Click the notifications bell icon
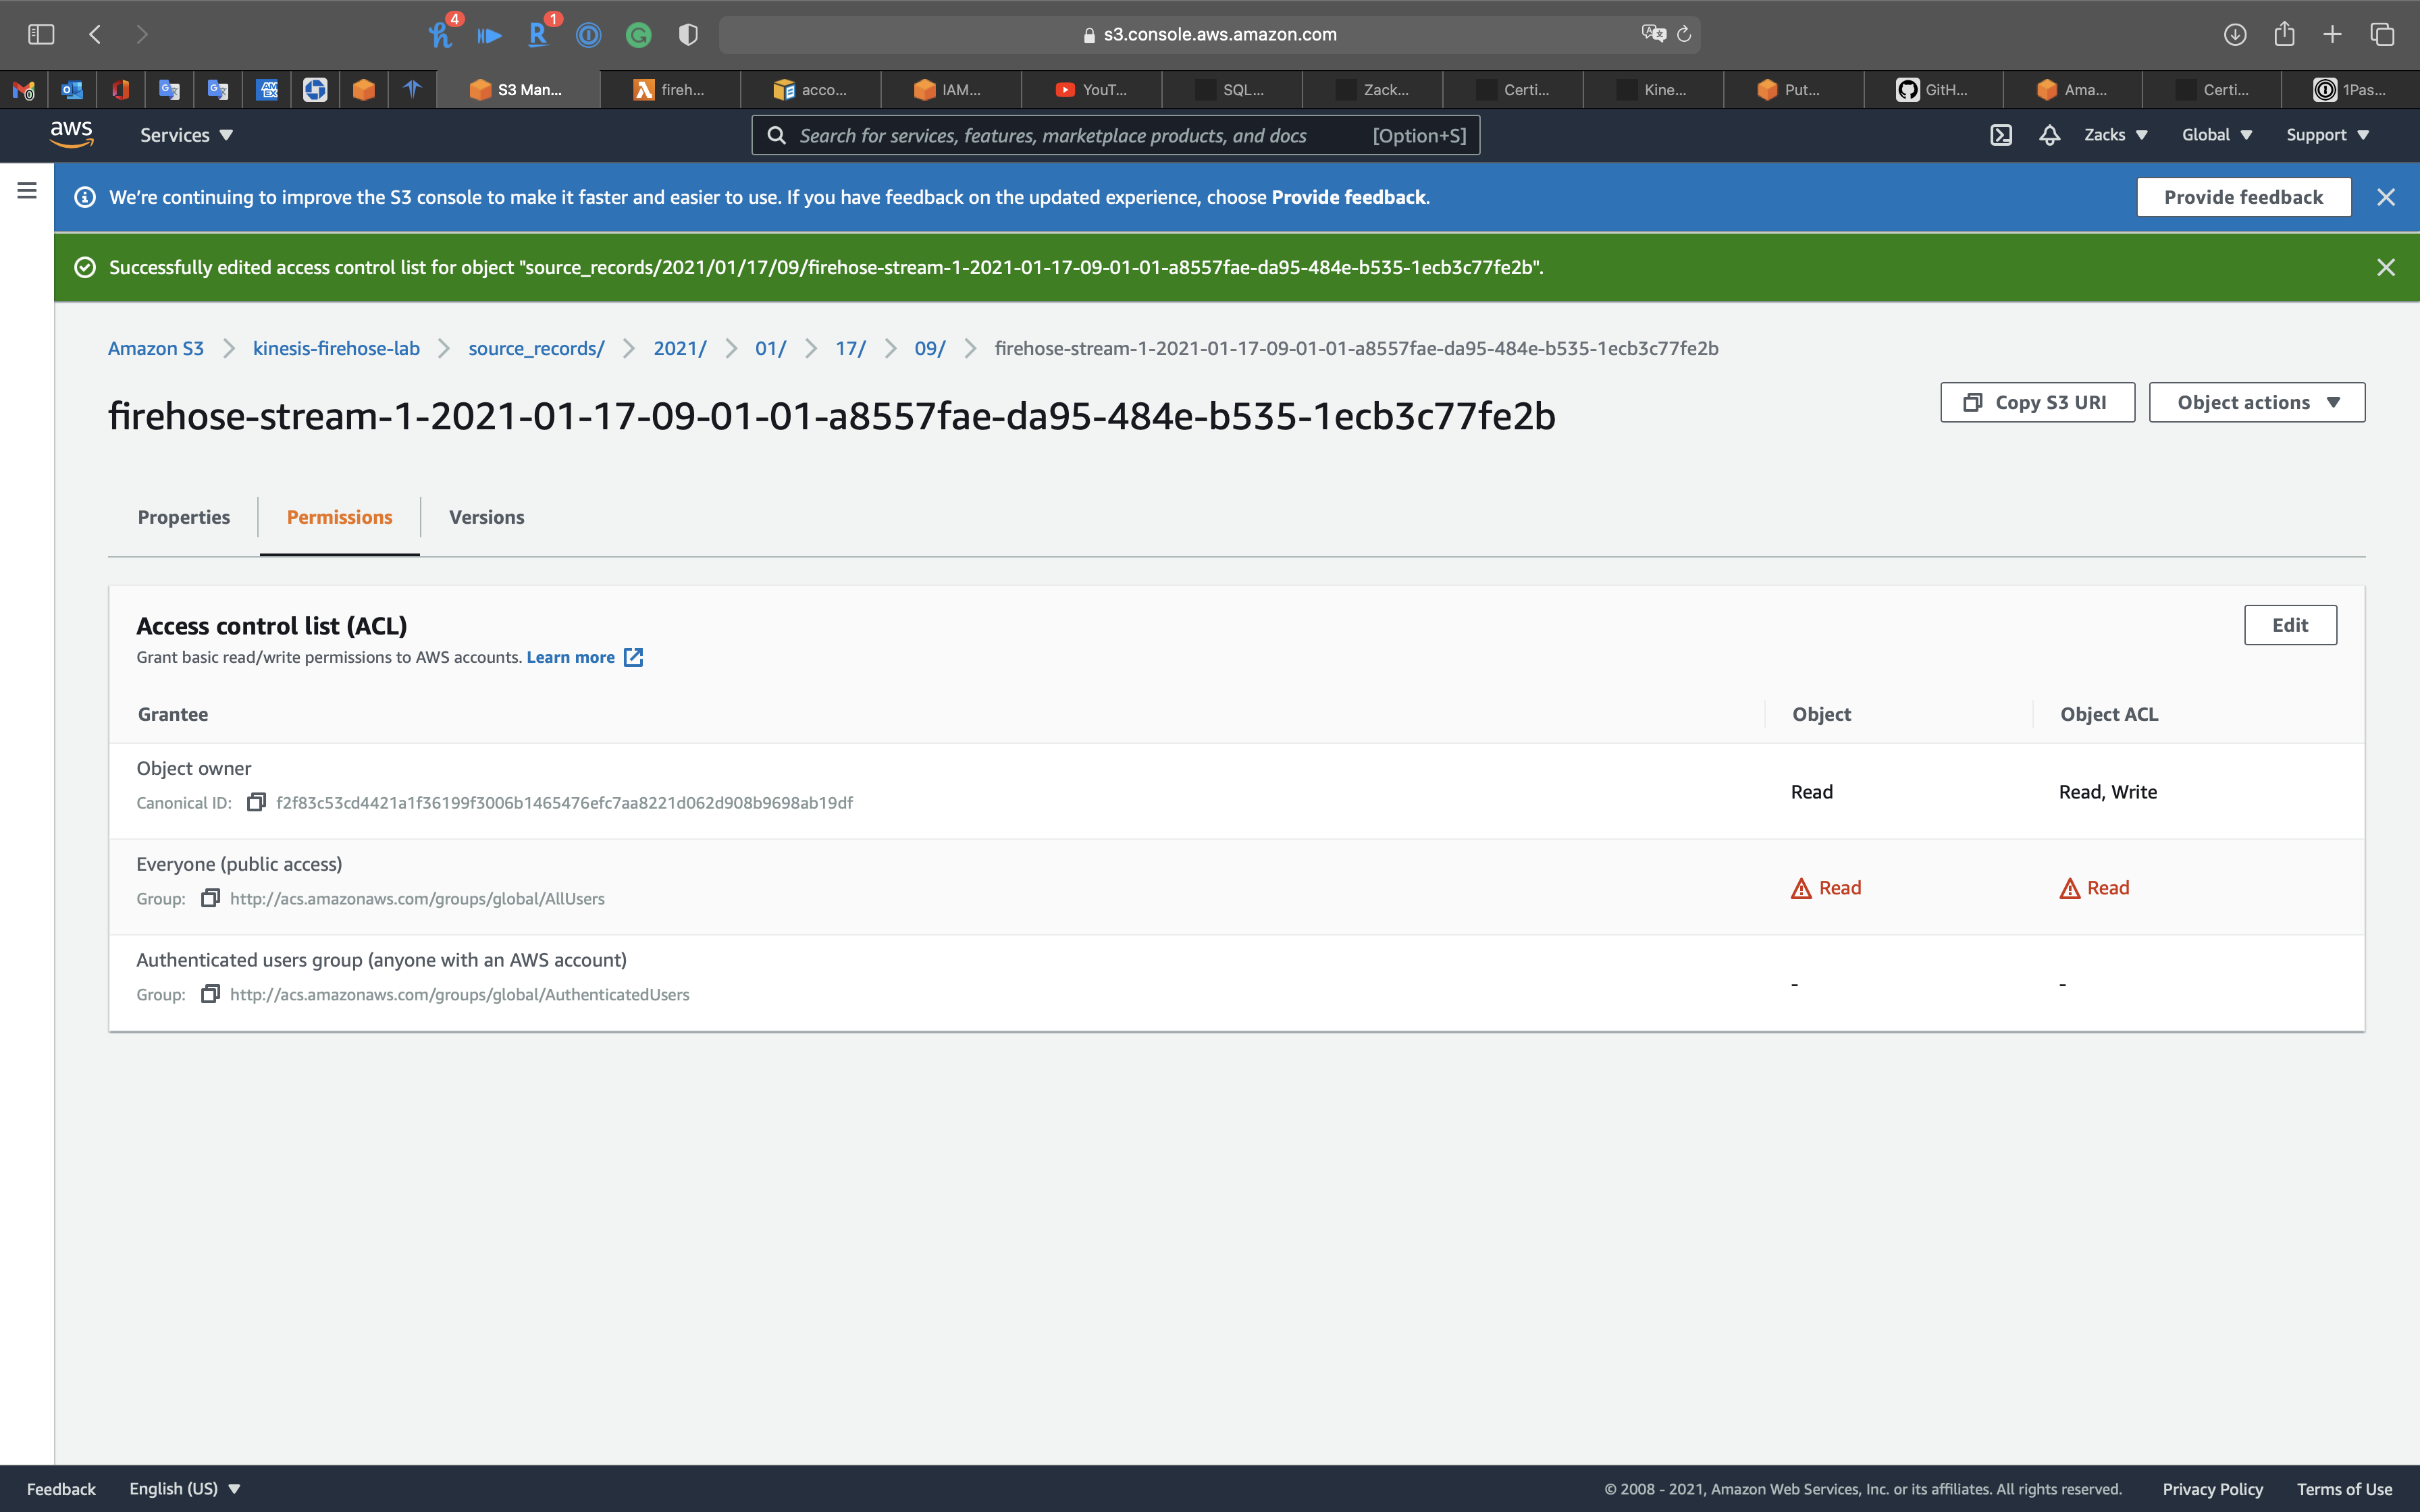 tap(2049, 135)
